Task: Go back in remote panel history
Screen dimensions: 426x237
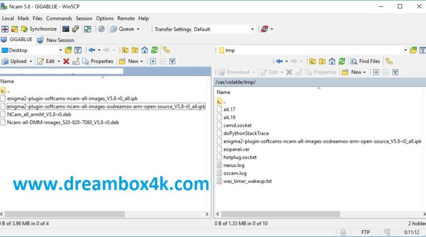Action: (279, 61)
